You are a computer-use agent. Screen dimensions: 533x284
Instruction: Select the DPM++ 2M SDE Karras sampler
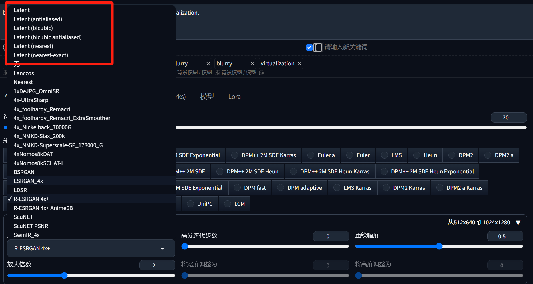click(x=264, y=155)
